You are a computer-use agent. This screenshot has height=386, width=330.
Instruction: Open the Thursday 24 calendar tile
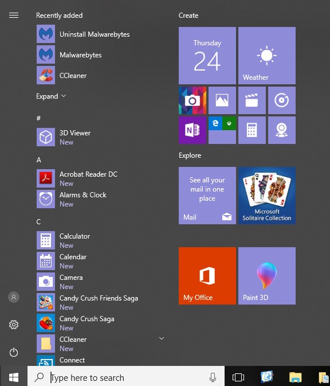pos(207,56)
